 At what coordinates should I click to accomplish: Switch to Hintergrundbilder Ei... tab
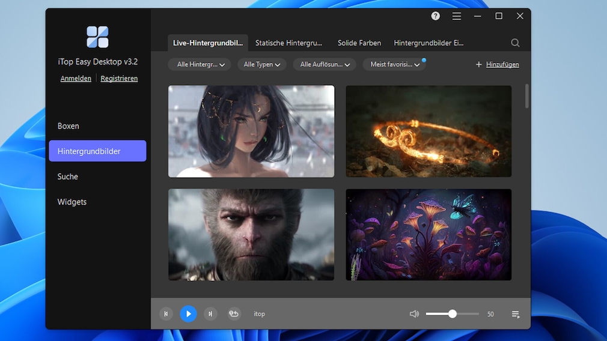(x=429, y=43)
